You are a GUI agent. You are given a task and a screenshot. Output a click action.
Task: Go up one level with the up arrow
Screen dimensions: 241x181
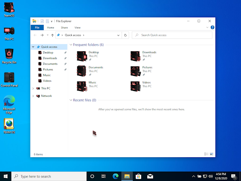tap(52, 35)
